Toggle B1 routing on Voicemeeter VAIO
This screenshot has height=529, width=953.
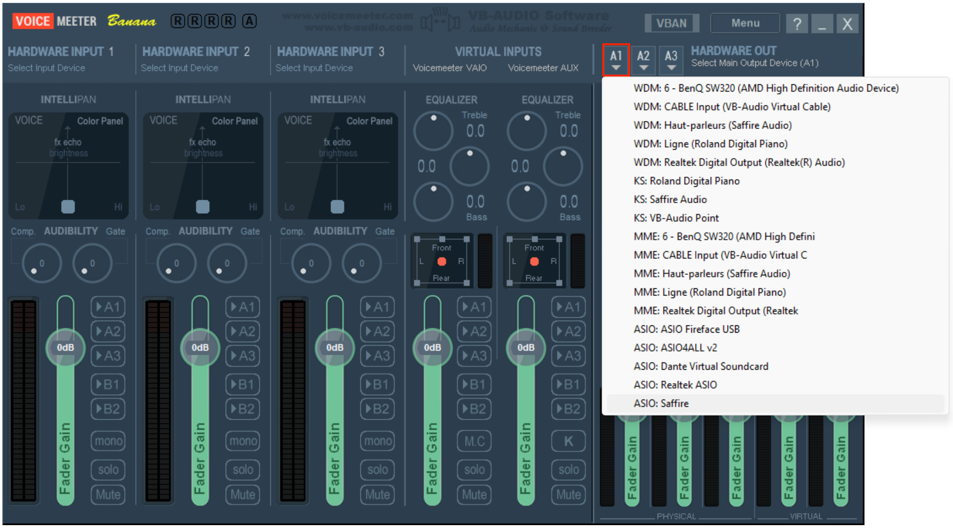[x=474, y=384]
